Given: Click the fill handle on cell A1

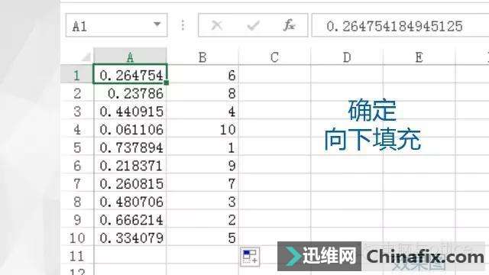Looking at the screenshot, I should coord(167,82).
